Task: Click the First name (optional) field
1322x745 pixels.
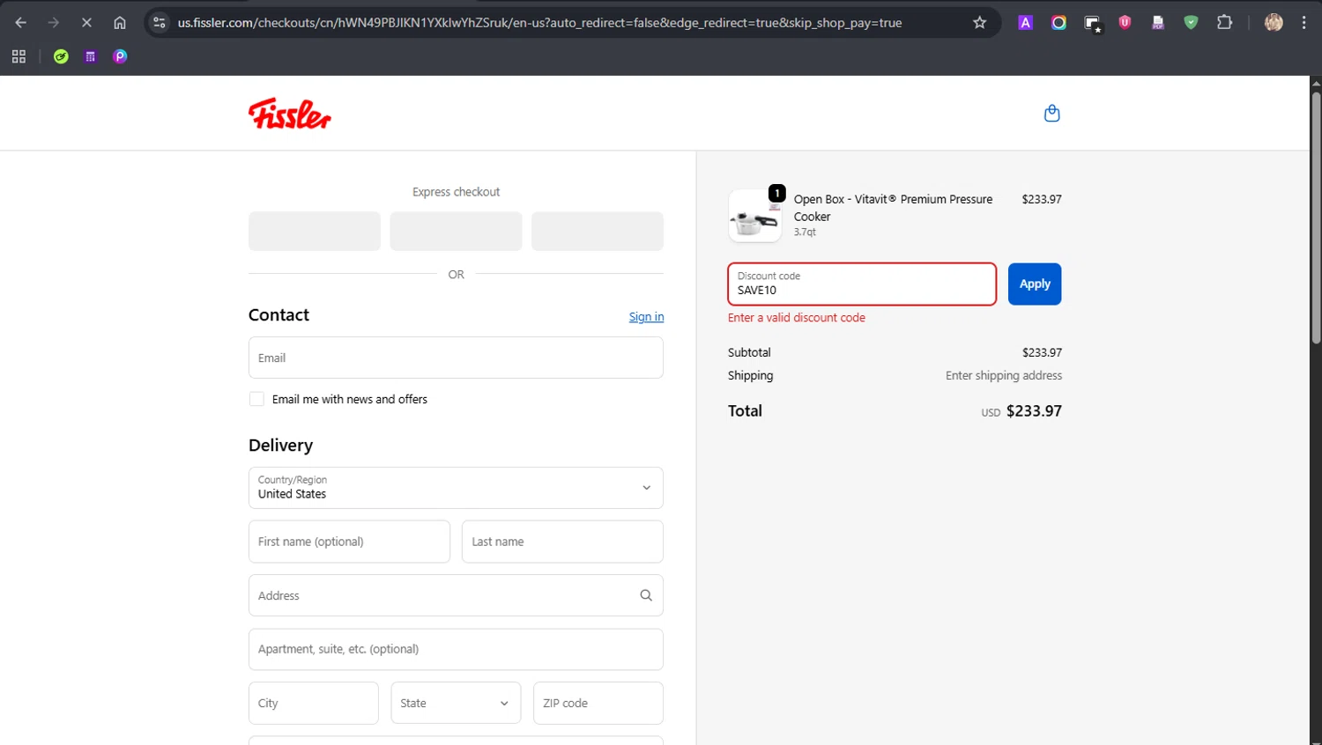Action: pos(349,542)
